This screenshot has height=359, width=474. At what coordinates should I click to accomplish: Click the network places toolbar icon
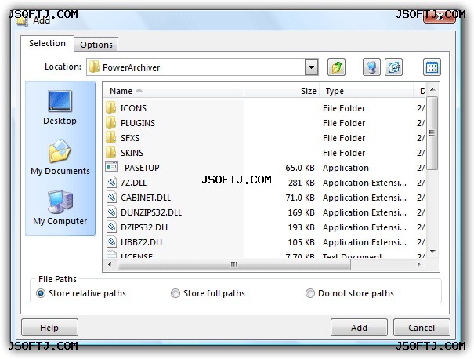pos(371,67)
